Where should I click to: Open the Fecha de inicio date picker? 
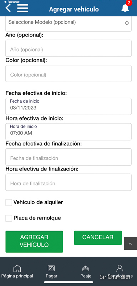coord(68,106)
